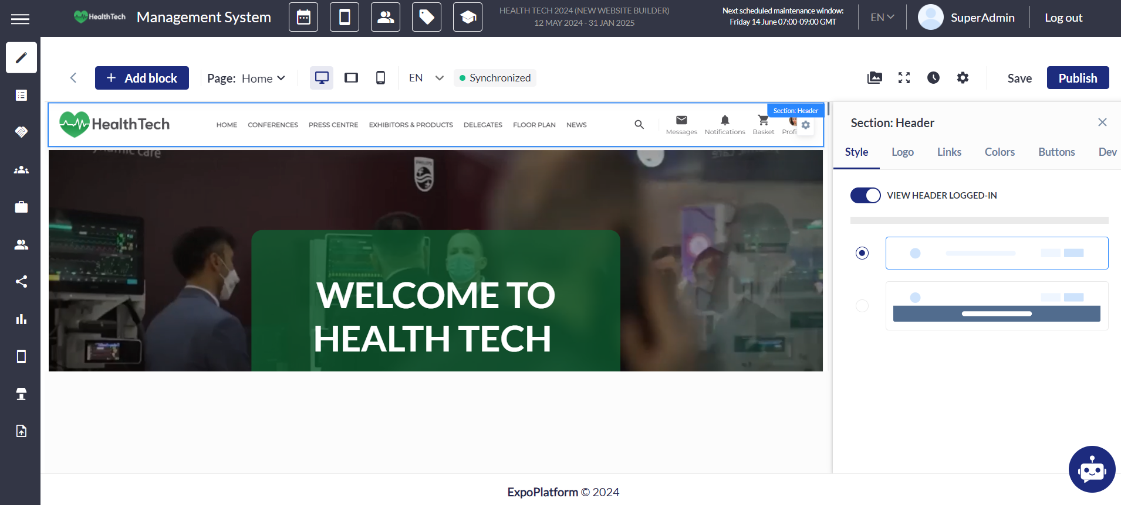
Task: Open the briefcase icon in sidebar
Action: 21,207
